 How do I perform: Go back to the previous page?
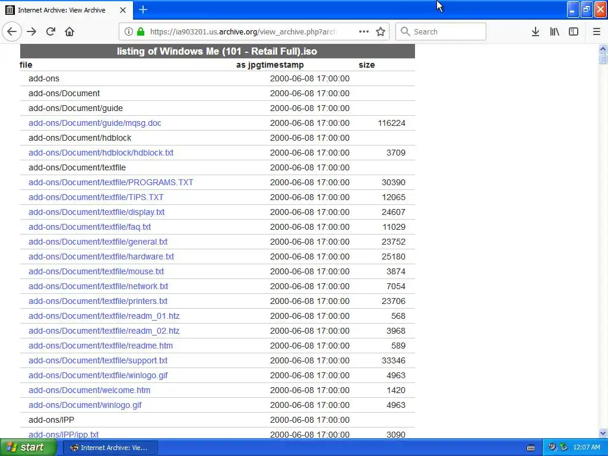coord(12,32)
